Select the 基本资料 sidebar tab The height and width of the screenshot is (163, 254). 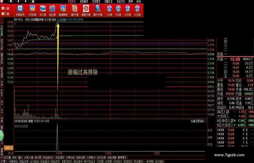click(x=2, y=58)
